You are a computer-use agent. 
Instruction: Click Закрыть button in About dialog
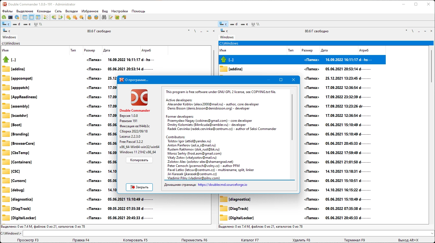(x=139, y=187)
